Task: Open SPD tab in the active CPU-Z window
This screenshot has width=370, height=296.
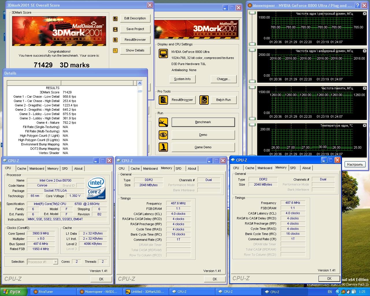Action: [293, 168]
